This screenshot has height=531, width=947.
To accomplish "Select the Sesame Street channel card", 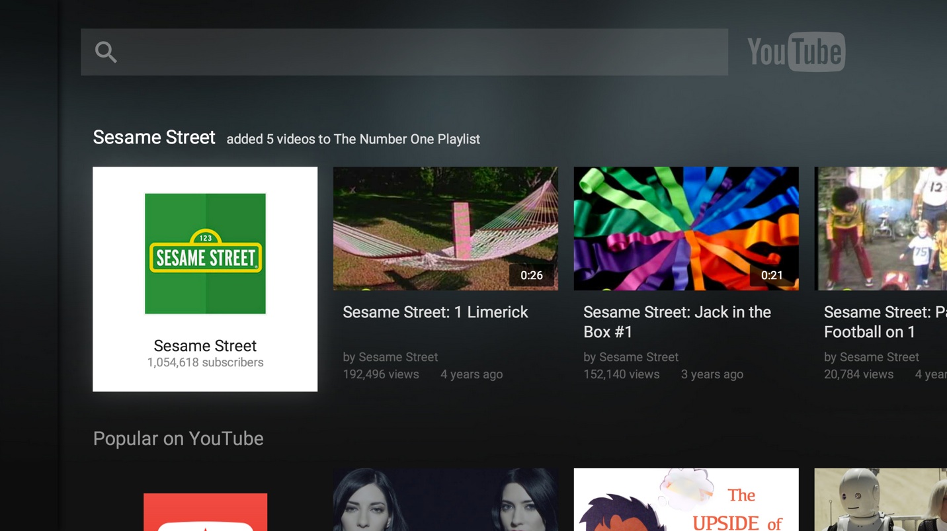I will [x=205, y=278].
